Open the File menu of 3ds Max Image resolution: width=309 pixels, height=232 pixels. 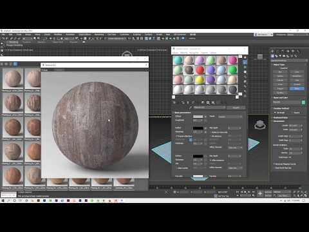(3, 34)
